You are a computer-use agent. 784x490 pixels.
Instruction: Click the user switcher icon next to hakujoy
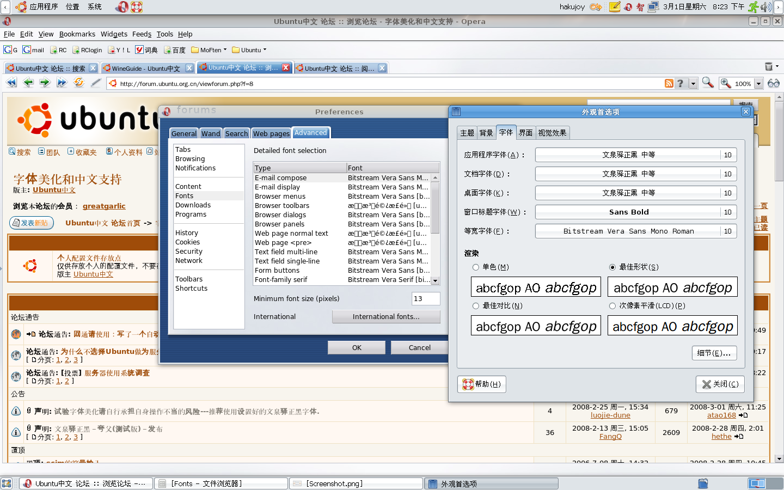click(596, 7)
